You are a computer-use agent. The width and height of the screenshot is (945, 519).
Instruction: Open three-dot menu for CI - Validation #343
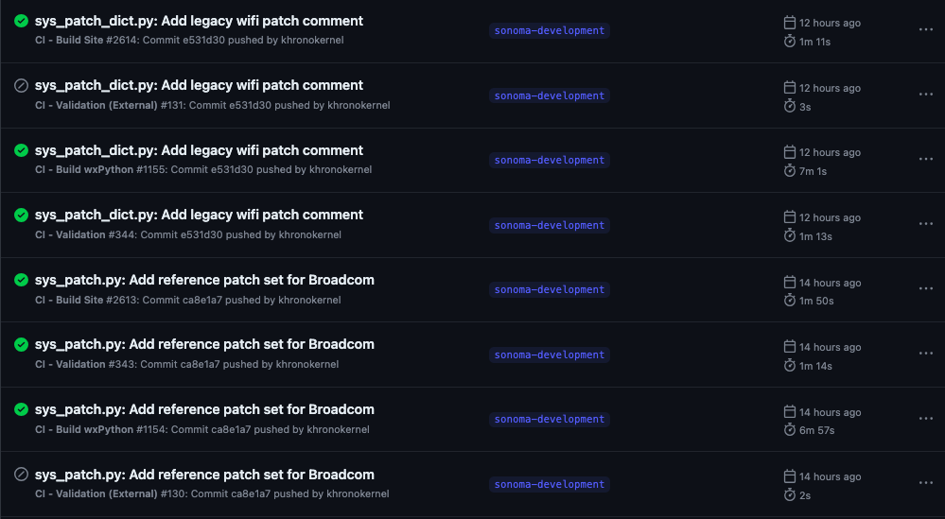pyautogui.click(x=925, y=354)
